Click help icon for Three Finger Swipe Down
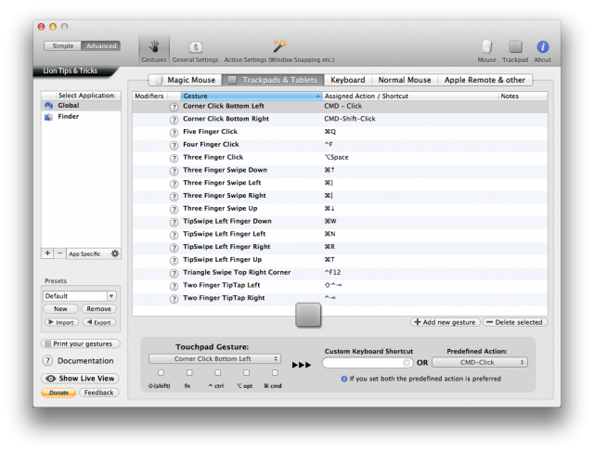594x453 pixels. click(x=174, y=171)
